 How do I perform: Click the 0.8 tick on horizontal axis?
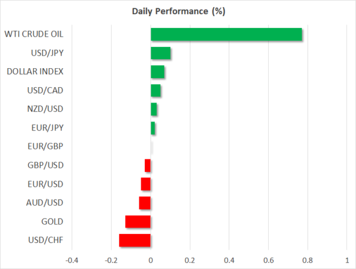click(x=307, y=260)
